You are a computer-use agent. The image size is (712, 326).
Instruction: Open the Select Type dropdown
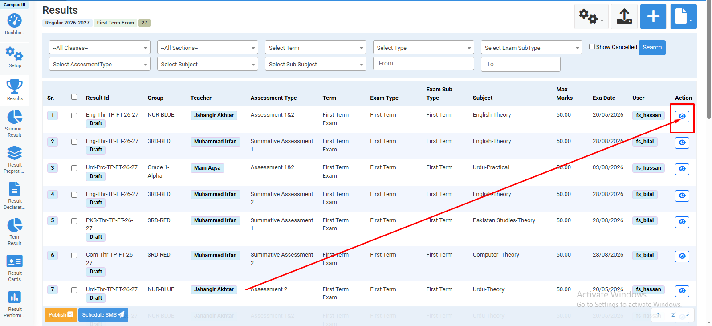click(423, 48)
